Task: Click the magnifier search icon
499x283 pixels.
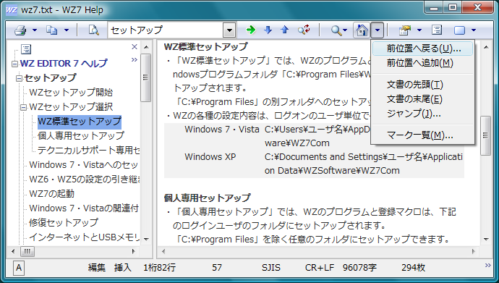Action: [x=336, y=30]
